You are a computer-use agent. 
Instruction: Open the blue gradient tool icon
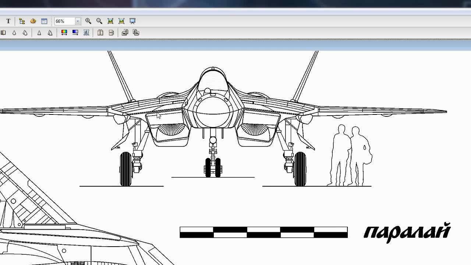pos(75,33)
